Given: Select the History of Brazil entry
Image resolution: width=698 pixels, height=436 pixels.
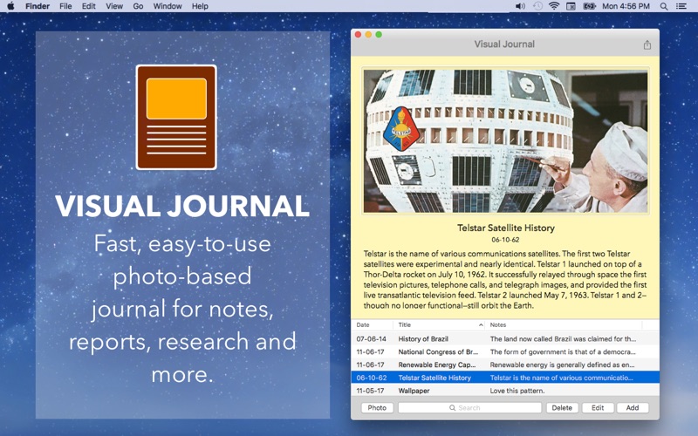Looking at the screenshot, I should tap(505, 339).
